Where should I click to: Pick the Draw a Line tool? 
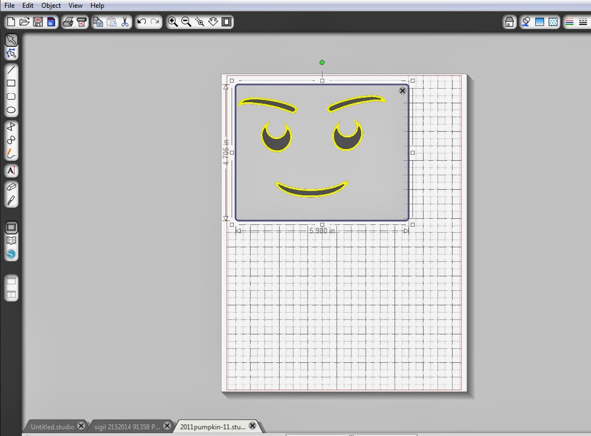point(11,70)
